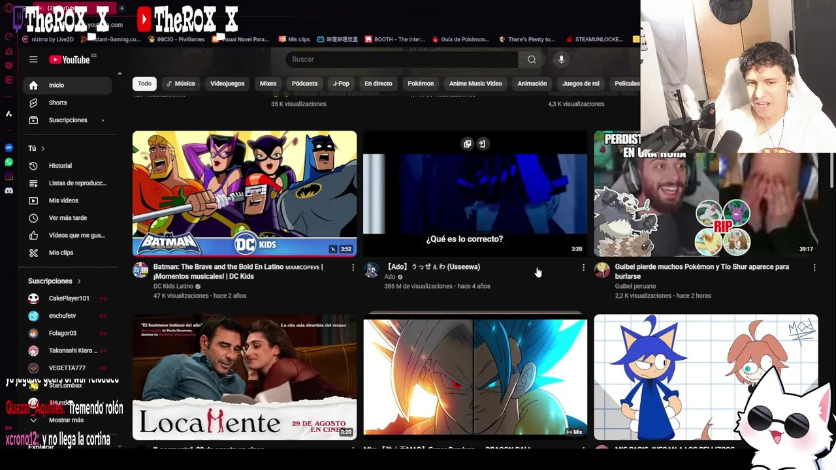This screenshot has width=836, height=470.
Task: Open Dragon Ball Mix thumbnail
Action: 475,377
